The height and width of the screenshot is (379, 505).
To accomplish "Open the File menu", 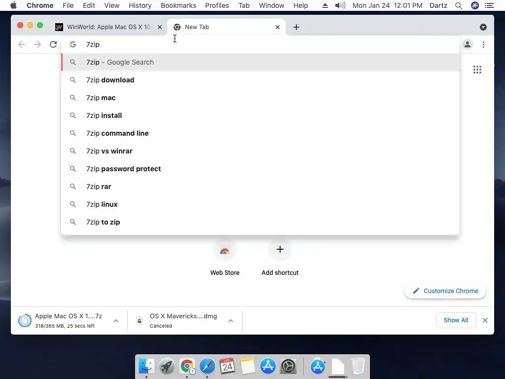I will click(68, 5).
